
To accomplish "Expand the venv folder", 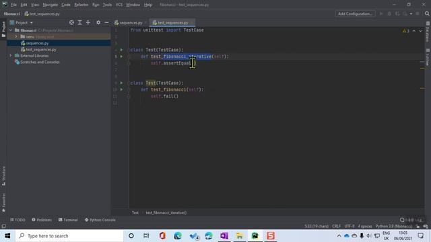I will point(16,36).
